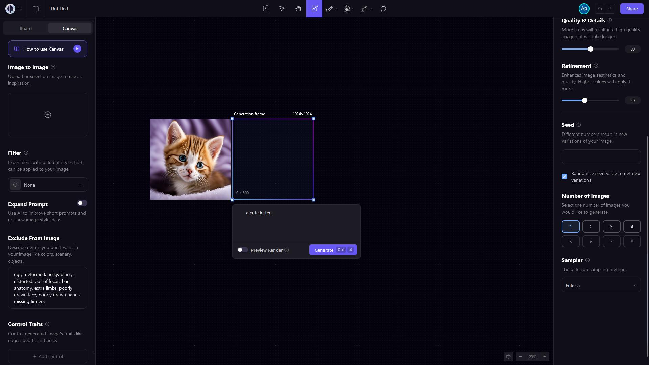Select the arrow pointer tool
This screenshot has height=365, width=649.
pos(282,9)
